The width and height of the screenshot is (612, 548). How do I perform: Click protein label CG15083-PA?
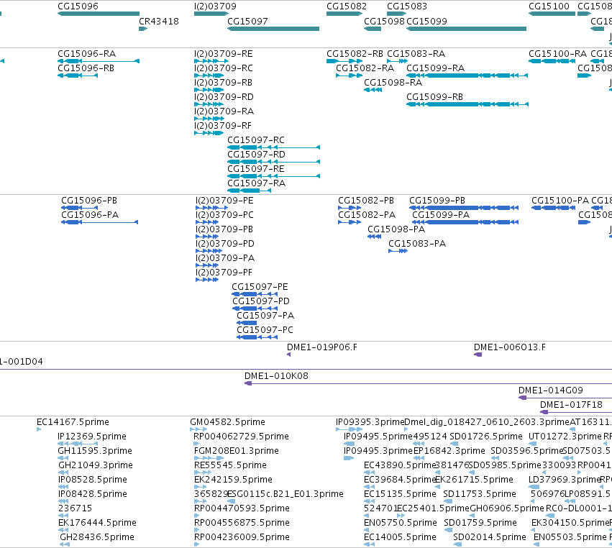417,244
